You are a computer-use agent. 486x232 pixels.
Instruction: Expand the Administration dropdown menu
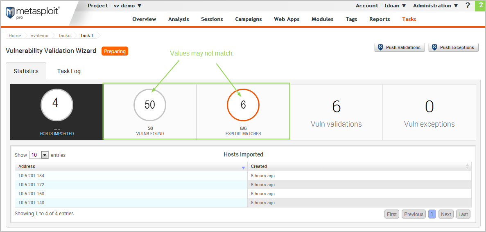435,6
